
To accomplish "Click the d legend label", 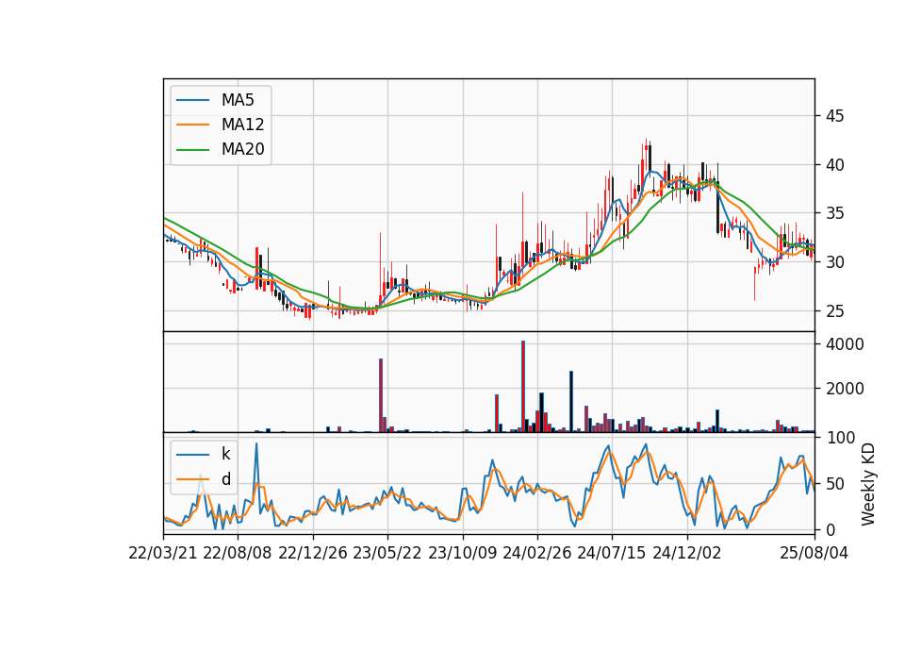I will tap(225, 479).
